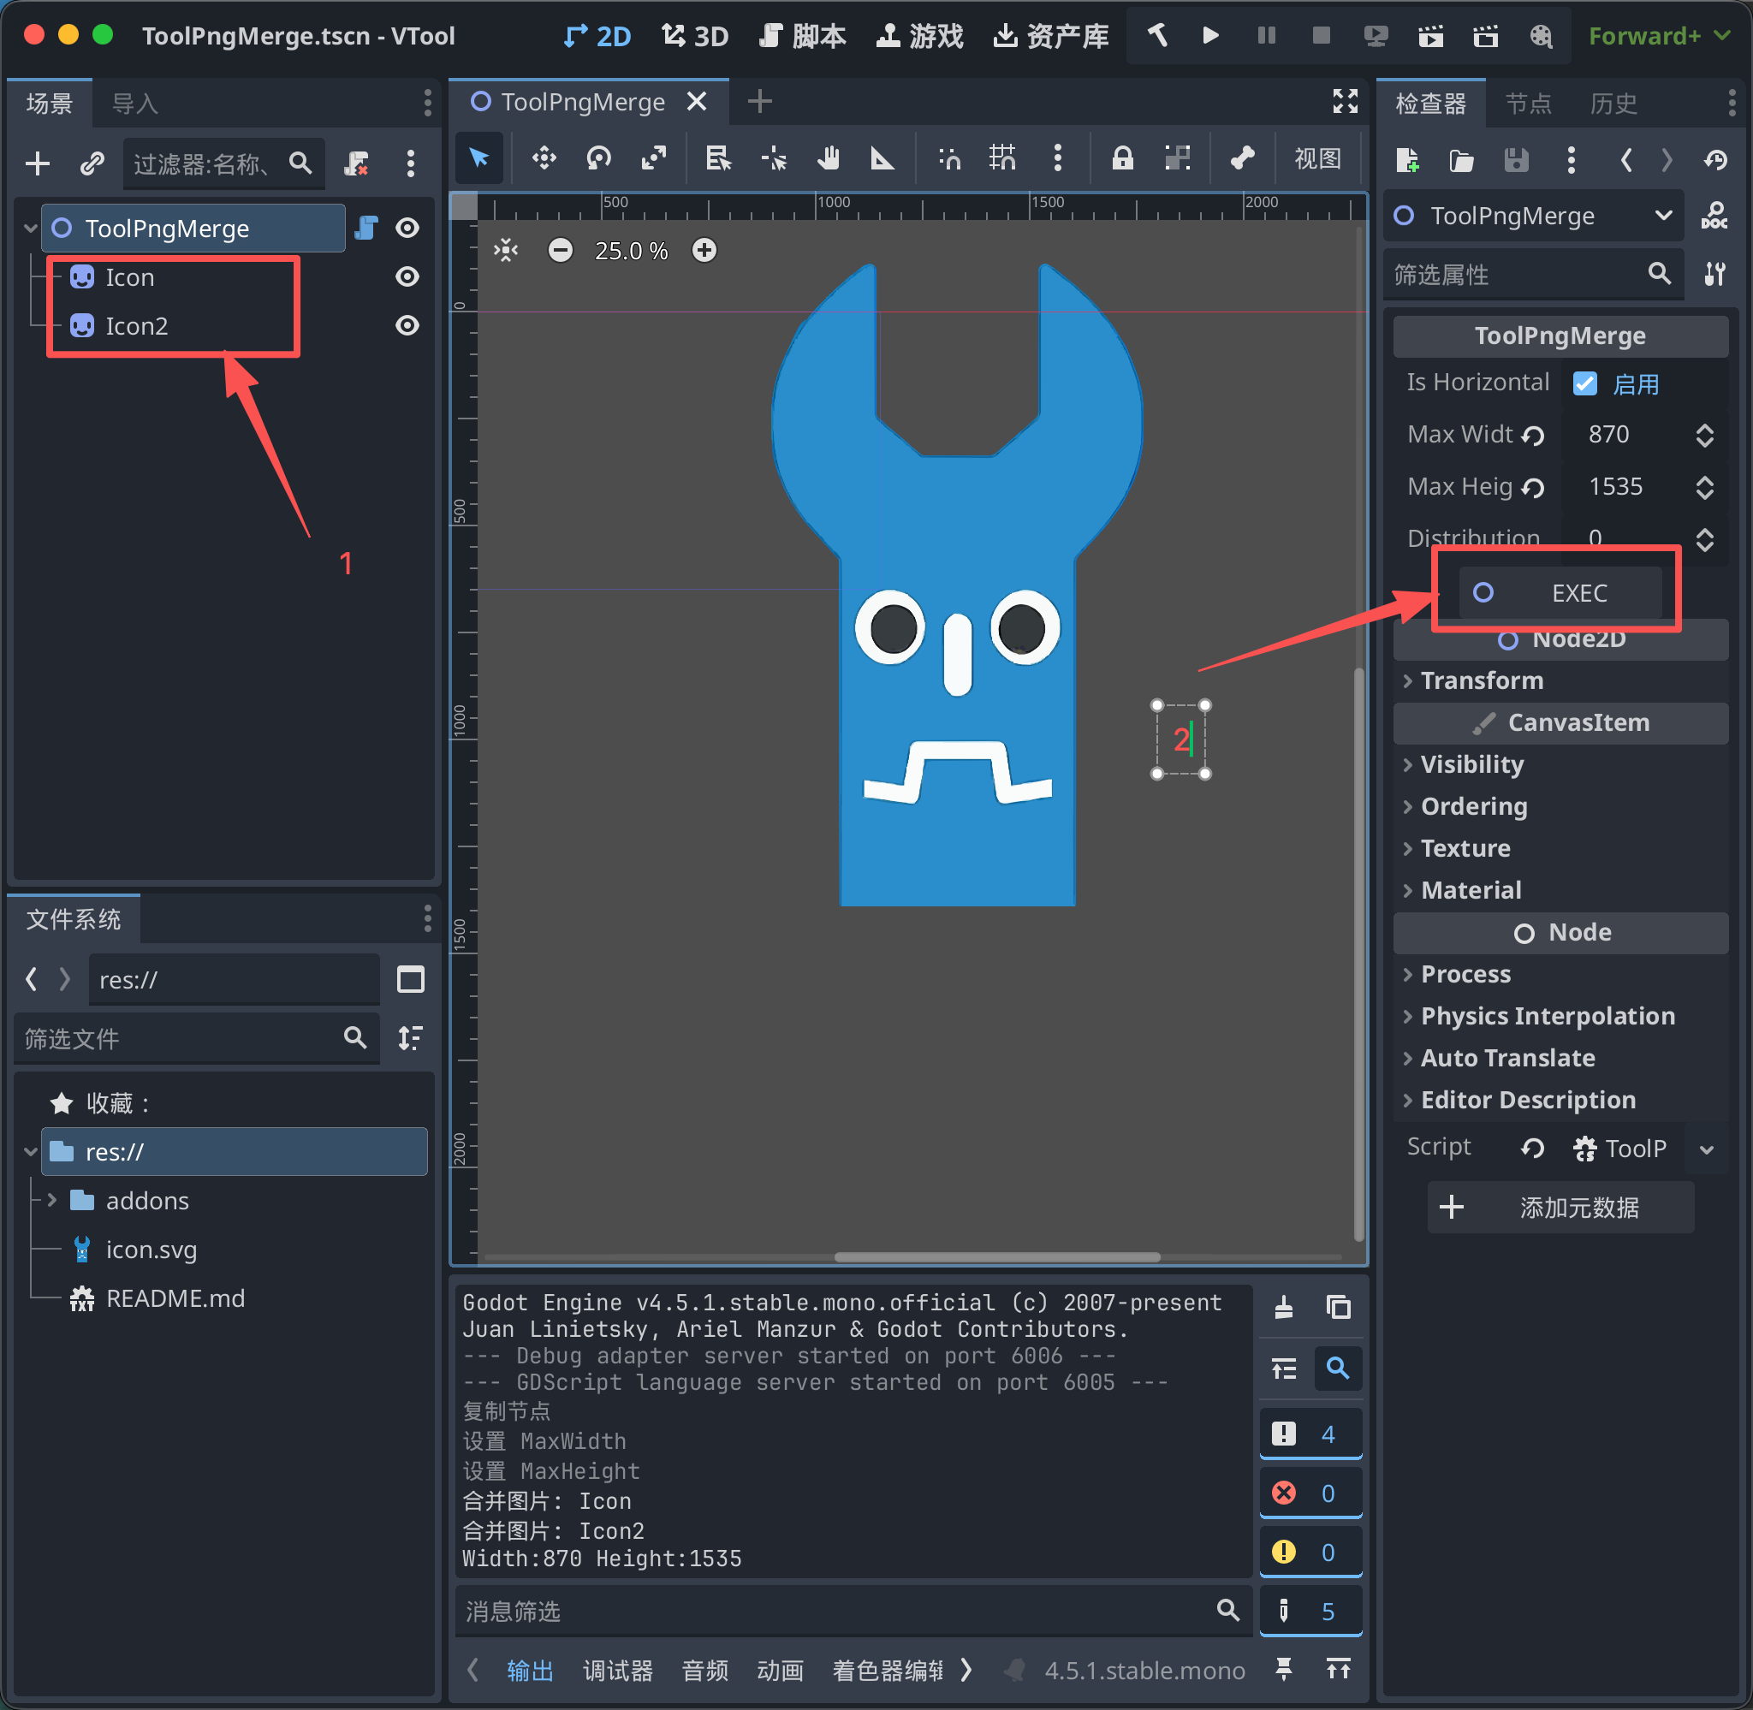The image size is (1753, 1710).
Task: Select the Move tool in viewport toolbar
Action: [x=544, y=159]
